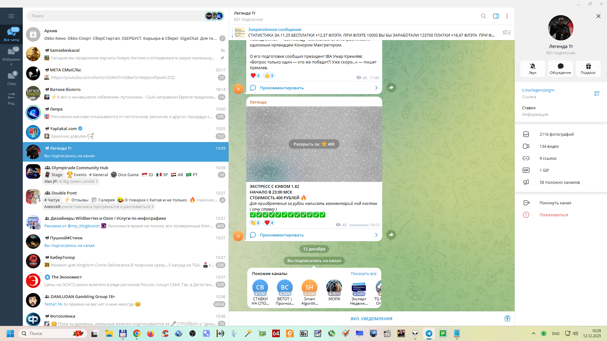Click Показать все similar channels link
This screenshot has height=341, width=607.
click(x=363, y=274)
